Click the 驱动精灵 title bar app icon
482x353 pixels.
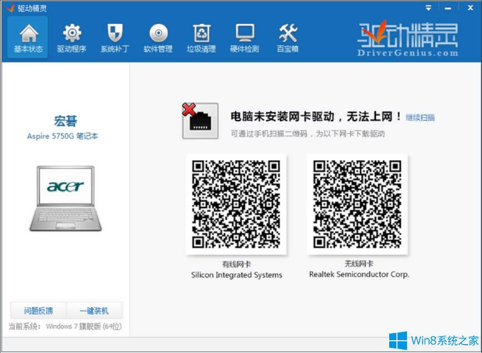tap(10, 8)
